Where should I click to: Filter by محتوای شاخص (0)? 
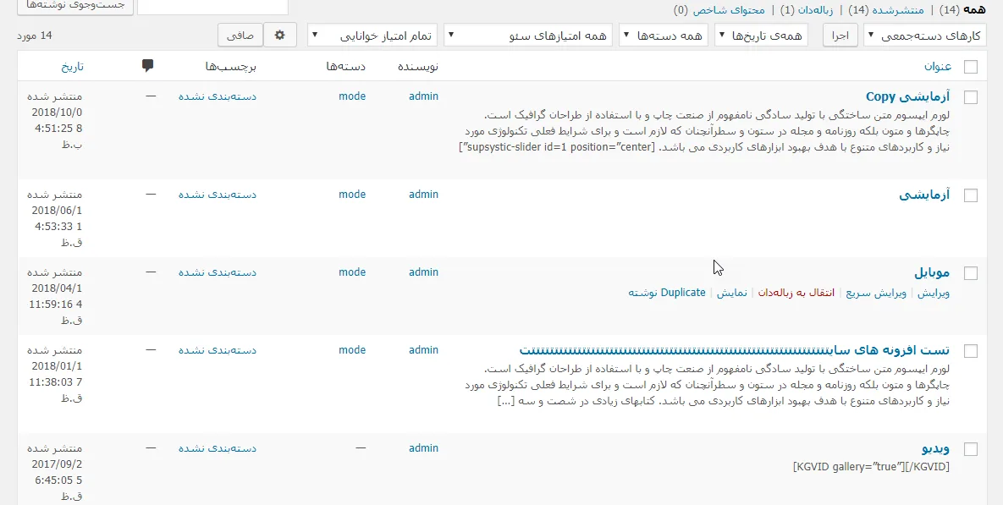coord(719,9)
